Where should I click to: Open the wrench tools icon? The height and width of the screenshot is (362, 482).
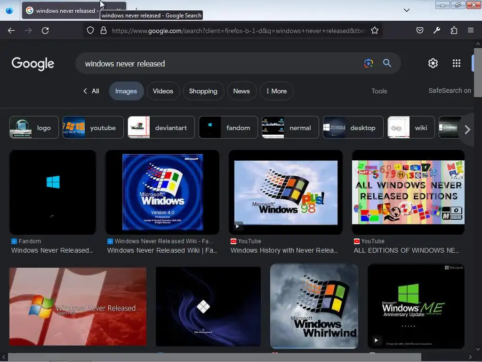tap(437, 30)
